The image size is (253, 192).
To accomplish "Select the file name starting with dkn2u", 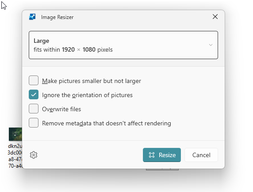I will pos(15,156).
